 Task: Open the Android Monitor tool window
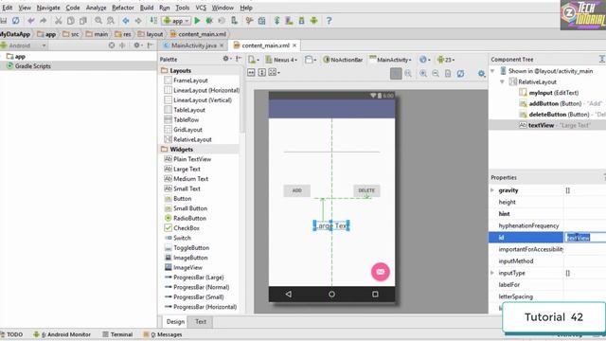point(62,334)
